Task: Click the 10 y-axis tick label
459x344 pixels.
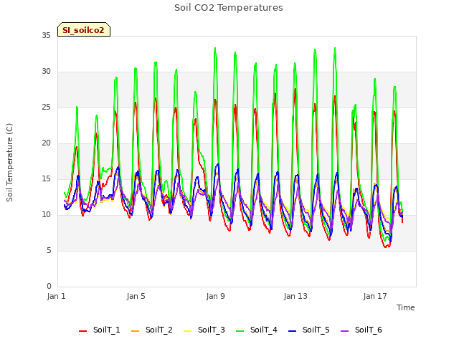Action: click(x=46, y=215)
